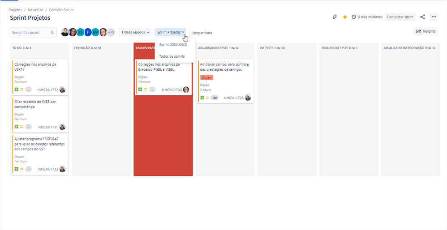Image resolution: width=447 pixels, height=230 pixels.
Task: Click issue key NHCM-1728
Action: [x=233, y=98]
